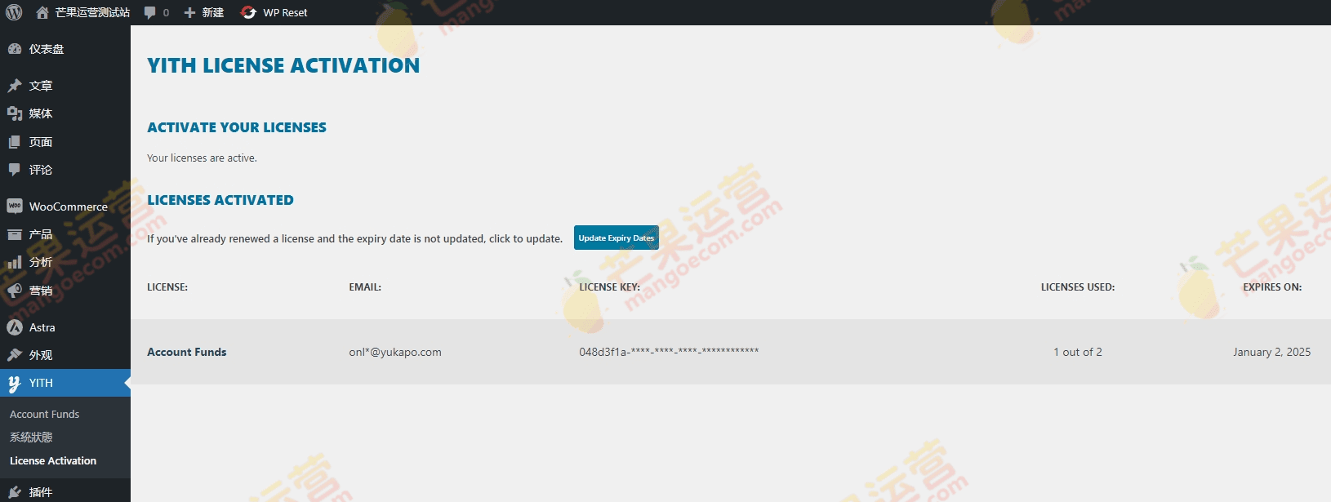
Task: Click the bar chart icon beside 分析
Action: [x=15, y=262]
